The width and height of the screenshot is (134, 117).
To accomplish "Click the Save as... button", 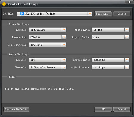I will pyautogui.click(x=103, y=14).
